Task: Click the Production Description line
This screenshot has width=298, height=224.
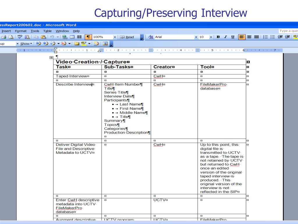Action: pyautogui.click(x=127, y=133)
